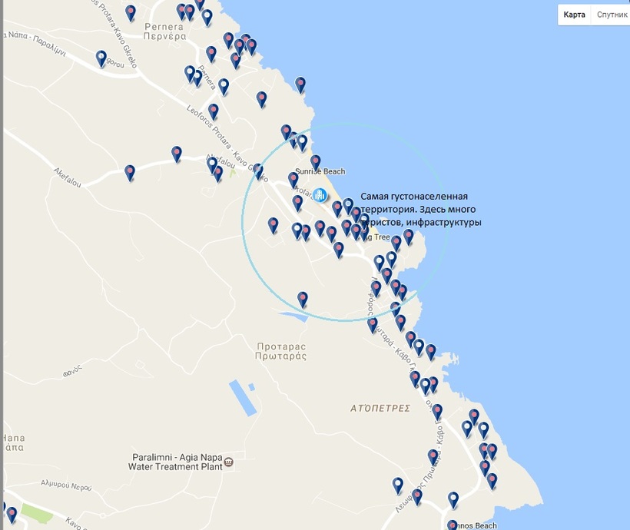This screenshot has height=530, width=630.
Task: Switch to the Карта map tab
Action: 574,15
